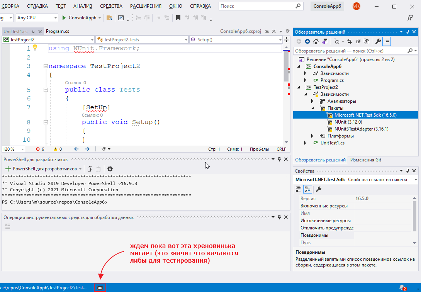Click the Sync with Active Document arrows icon
The height and width of the screenshot is (292, 421).
coord(350,41)
